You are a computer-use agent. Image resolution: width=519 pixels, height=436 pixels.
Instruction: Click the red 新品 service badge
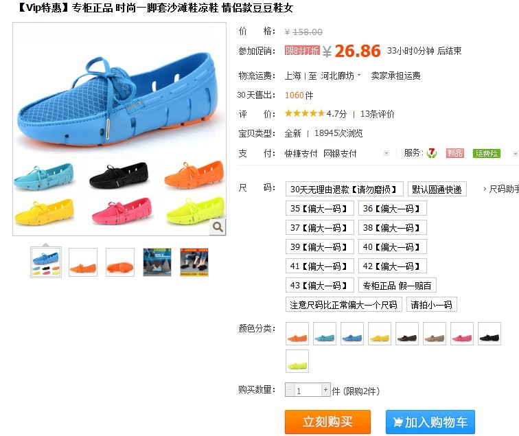[x=454, y=153]
